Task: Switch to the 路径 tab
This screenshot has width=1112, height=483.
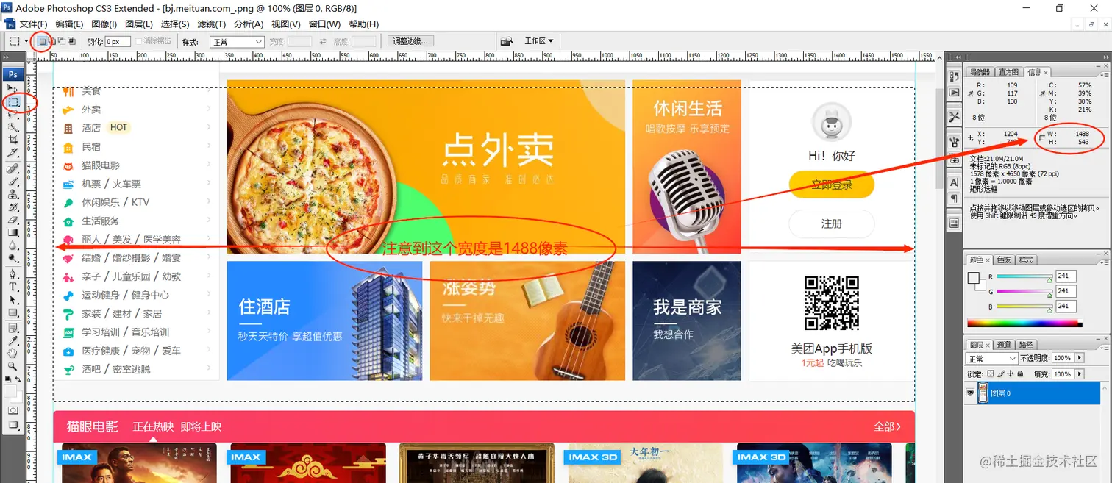Action: coord(1026,345)
